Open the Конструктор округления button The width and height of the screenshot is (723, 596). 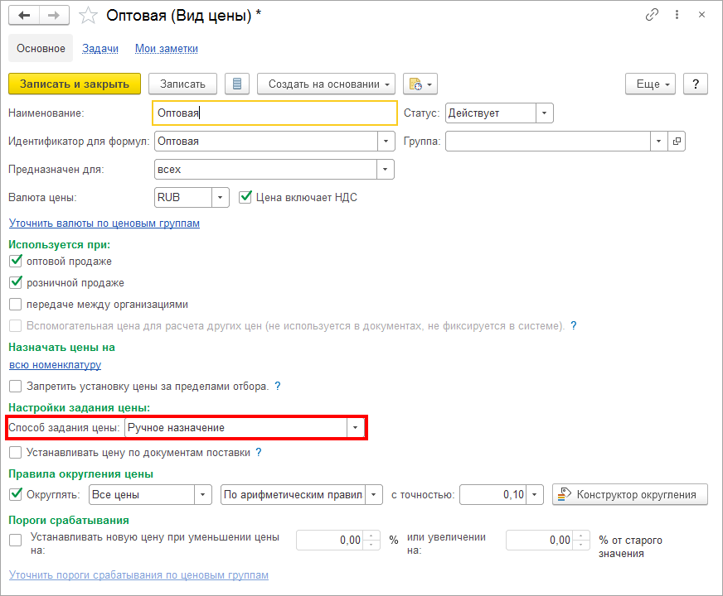tap(630, 495)
